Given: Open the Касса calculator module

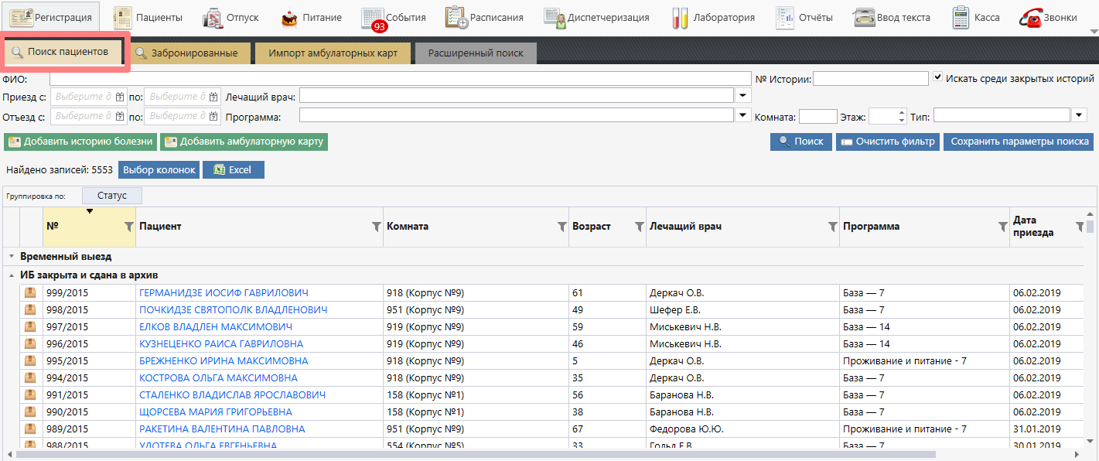Looking at the screenshot, I should [975, 17].
